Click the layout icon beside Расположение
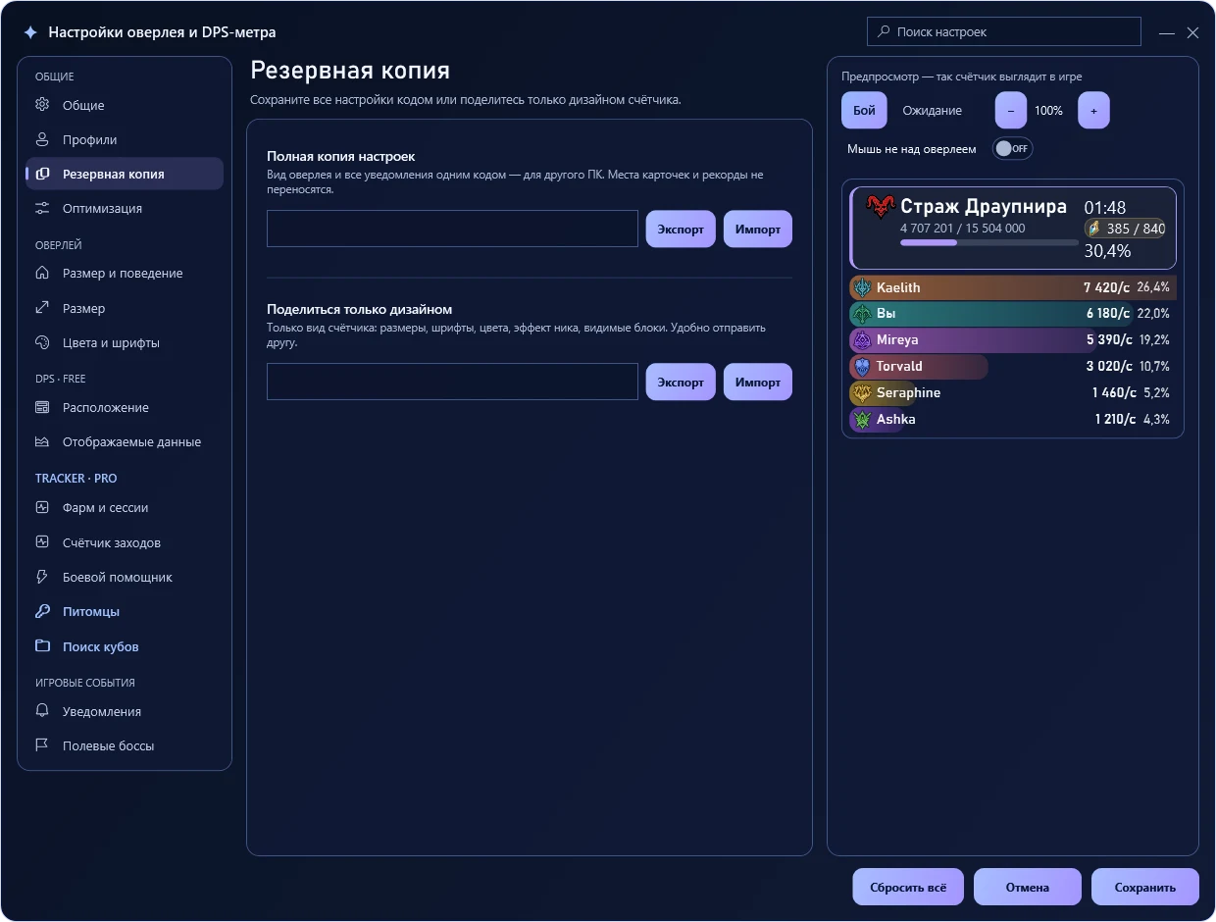1216x922 pixels. 42,407
